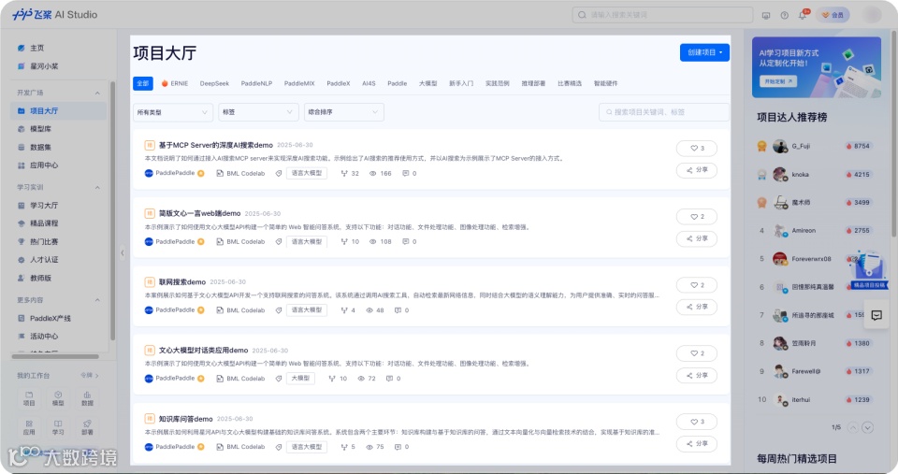
Task: Switch to the 新手入门 tab
Action: (x=461, y=83)
